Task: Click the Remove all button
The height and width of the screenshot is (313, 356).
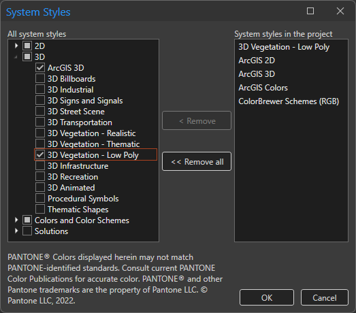Action: 197,161
